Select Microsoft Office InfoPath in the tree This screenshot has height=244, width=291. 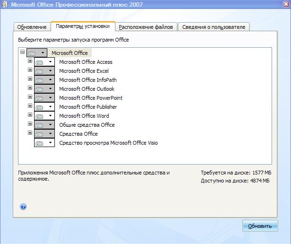[x=88, y=80]
